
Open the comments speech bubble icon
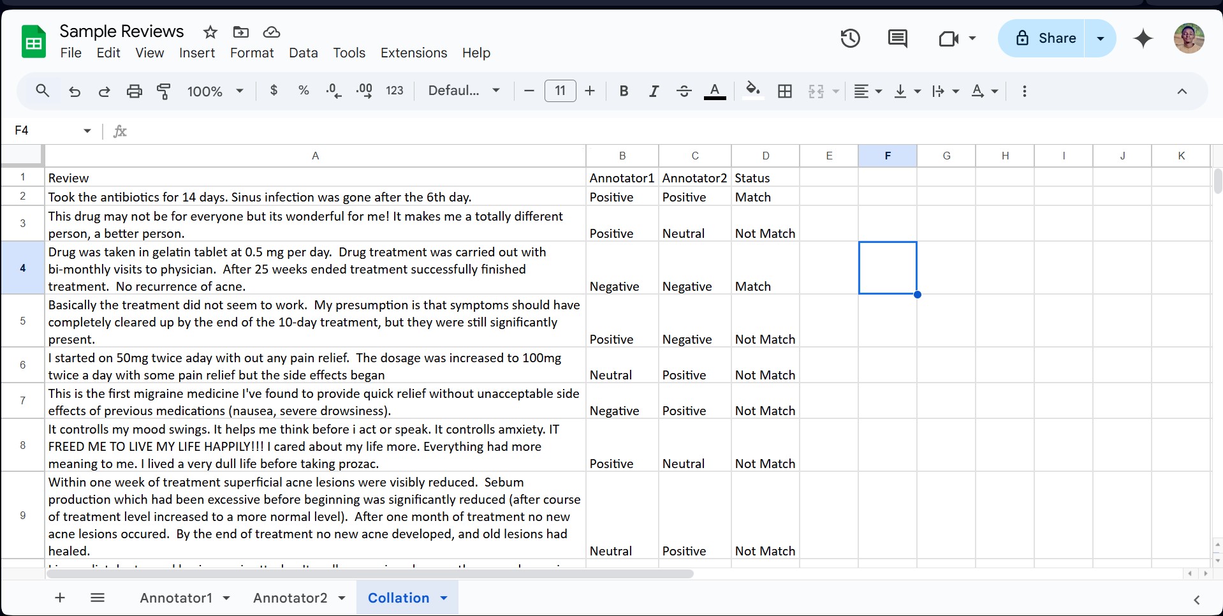pyautogui.click(x=897, y=38)
